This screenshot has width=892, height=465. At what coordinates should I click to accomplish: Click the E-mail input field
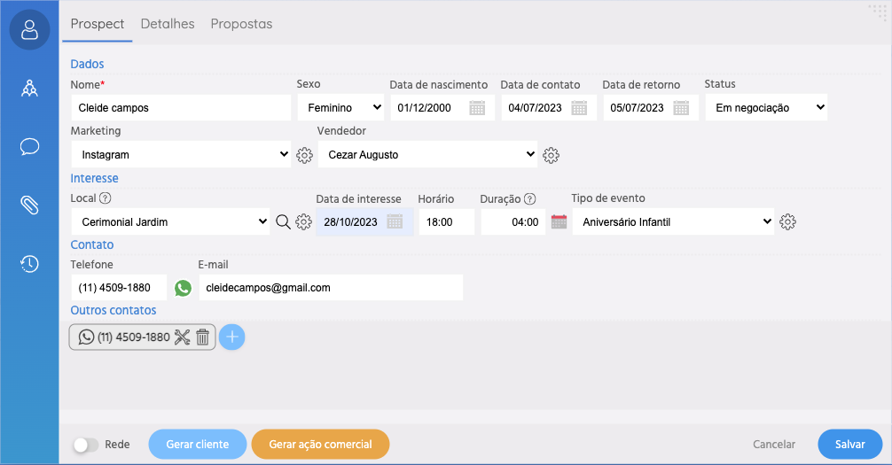[x=330, y=288]
